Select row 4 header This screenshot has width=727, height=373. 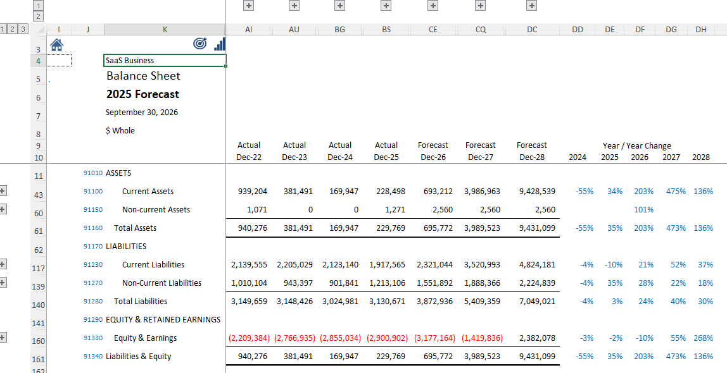coord(39,61)
